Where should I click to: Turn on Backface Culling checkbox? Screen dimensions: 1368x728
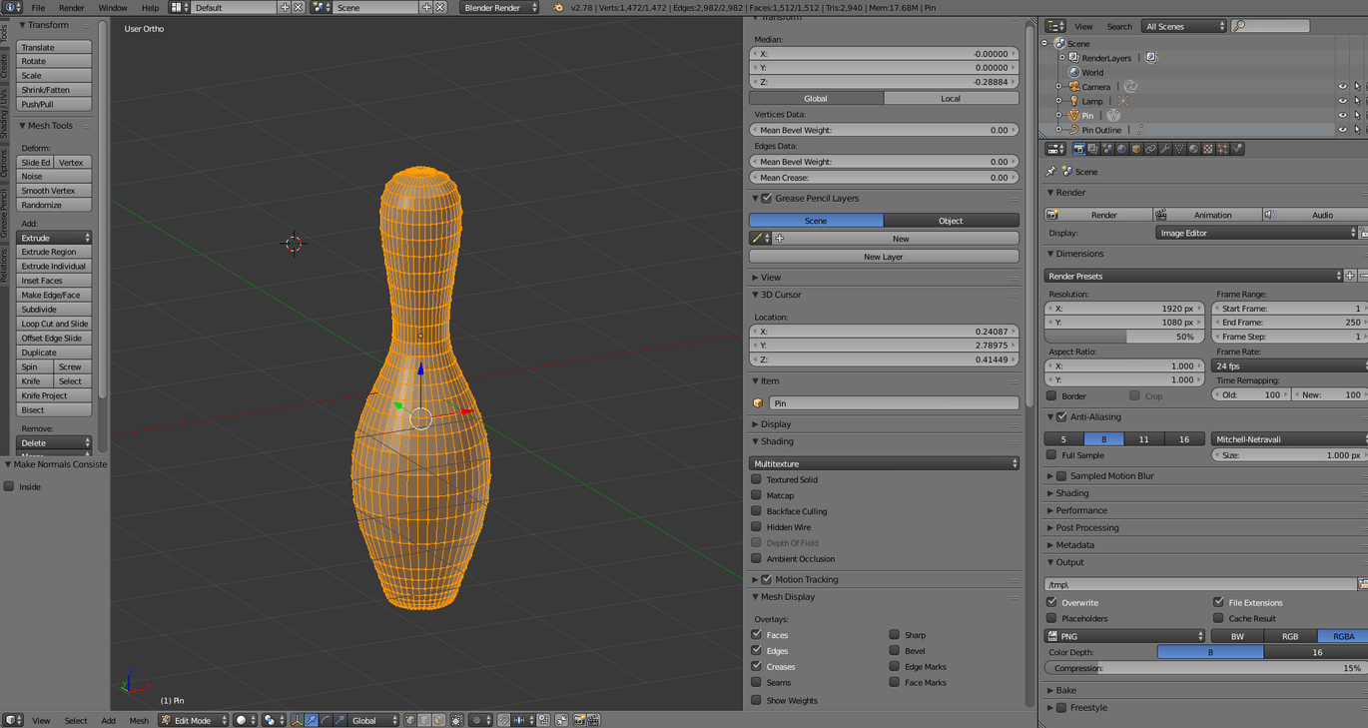757,511
